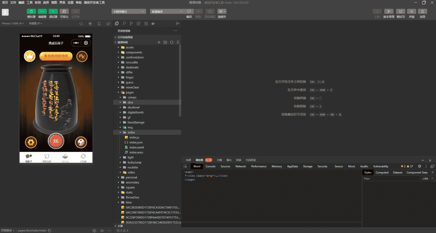Open the DevTools settings gear icon
Image resolution: width=436 pixels, height=233 pixels.
tap(420, 166)
